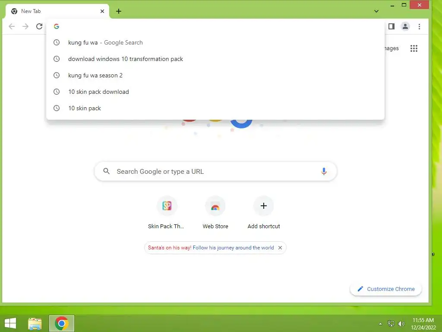Open the profile avatar icon
442x332 pixels.
[x=405, y=26]
